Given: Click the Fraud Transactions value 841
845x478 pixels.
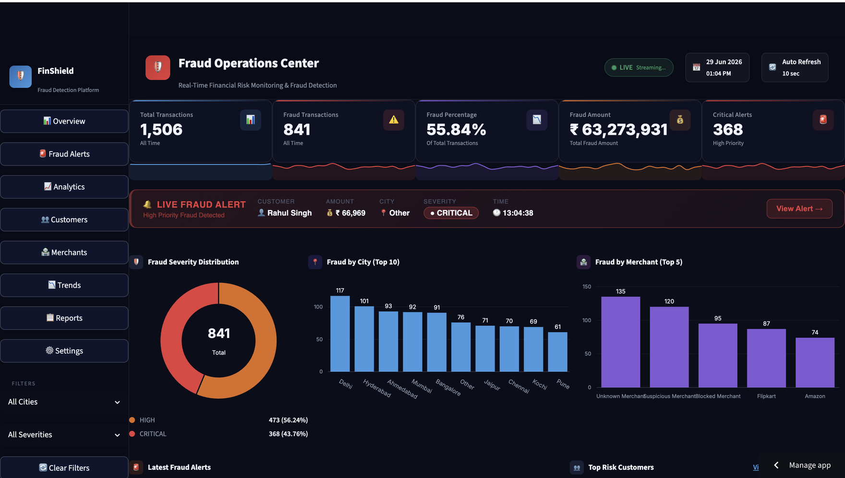Looking at the screenshot, I should click(x=297, y=129).
